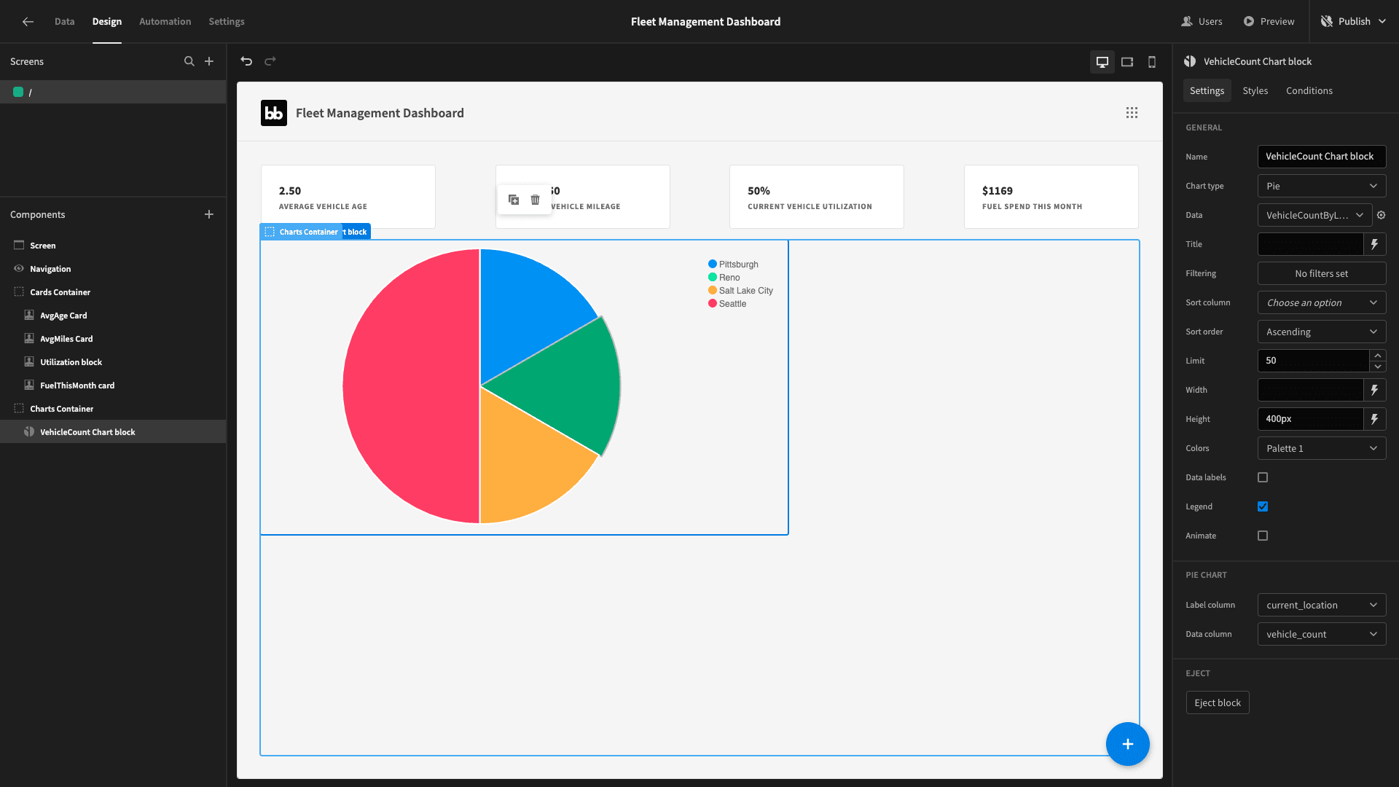Redo the last undone change
Screen dimensions: 1399x787
click(270, 61)
